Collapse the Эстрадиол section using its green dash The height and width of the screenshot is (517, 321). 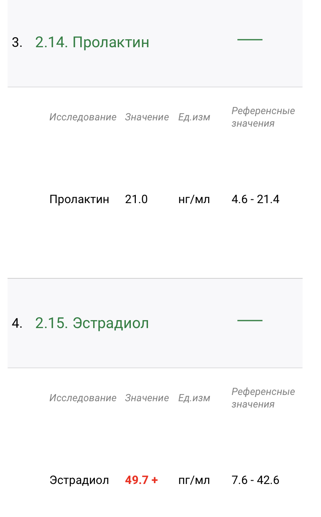250,321
